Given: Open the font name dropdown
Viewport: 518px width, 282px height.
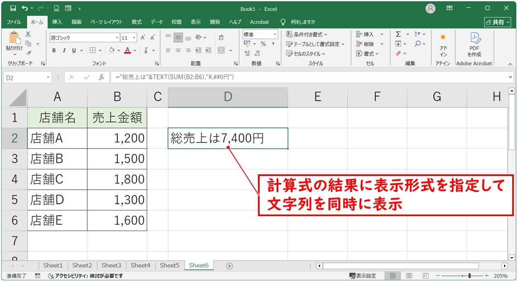Looking at the screenshot, I should [x=117, y=38].
